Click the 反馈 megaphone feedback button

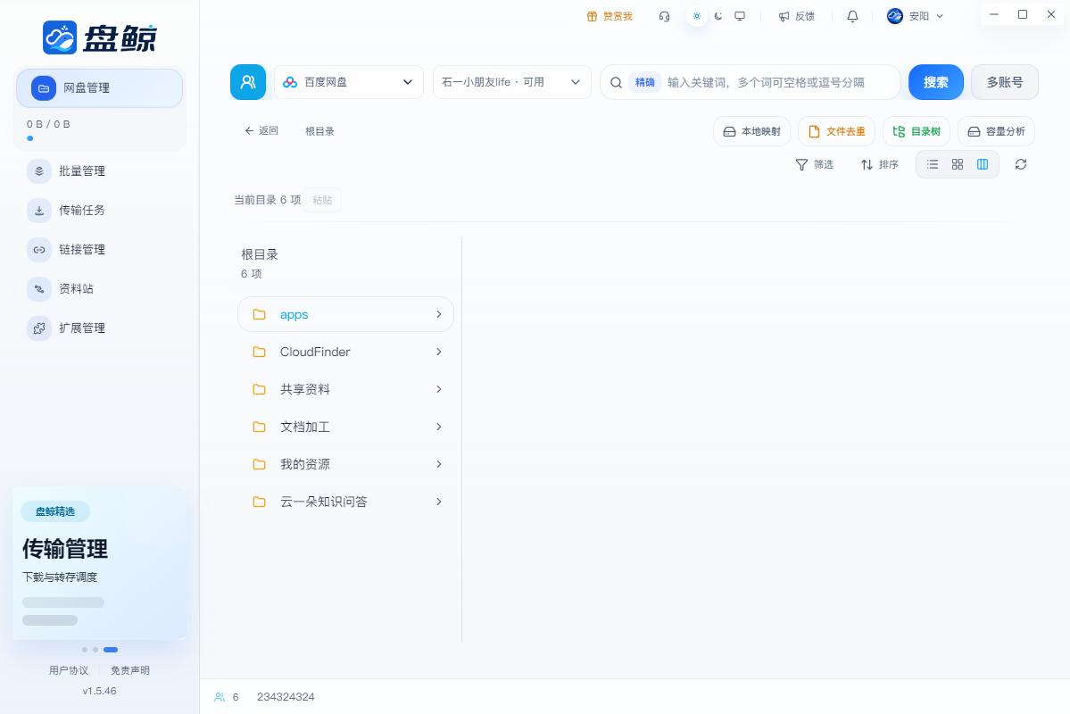tap(796, 16)
